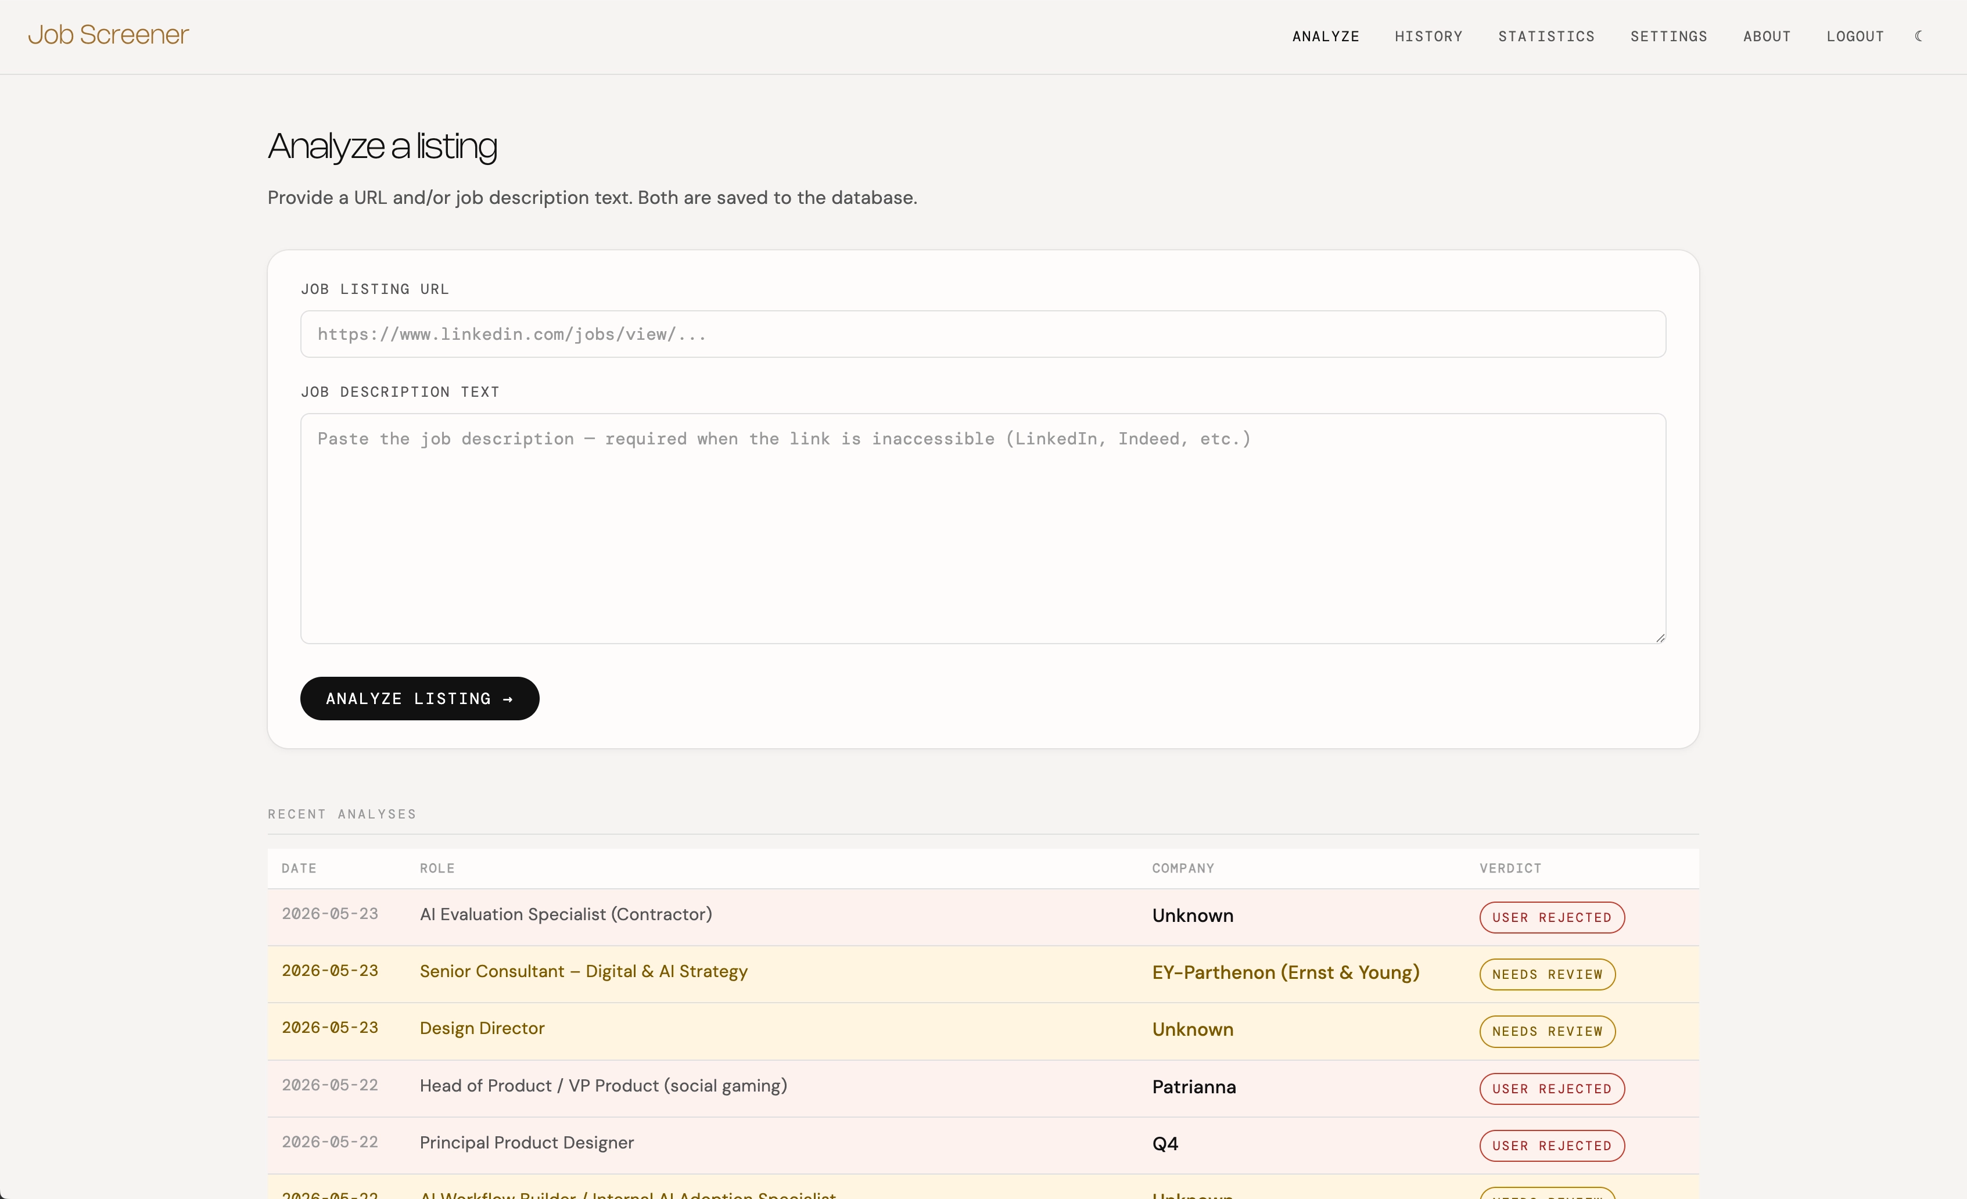This screenshot has height=1199, width=1967.
Task: Click Logout in the navigation
Action: [1855, 36]
